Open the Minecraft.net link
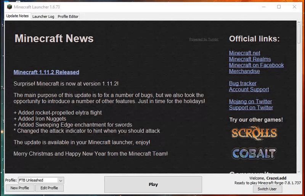305x196 pixels. pyautogui.click(x=244, y=53)
